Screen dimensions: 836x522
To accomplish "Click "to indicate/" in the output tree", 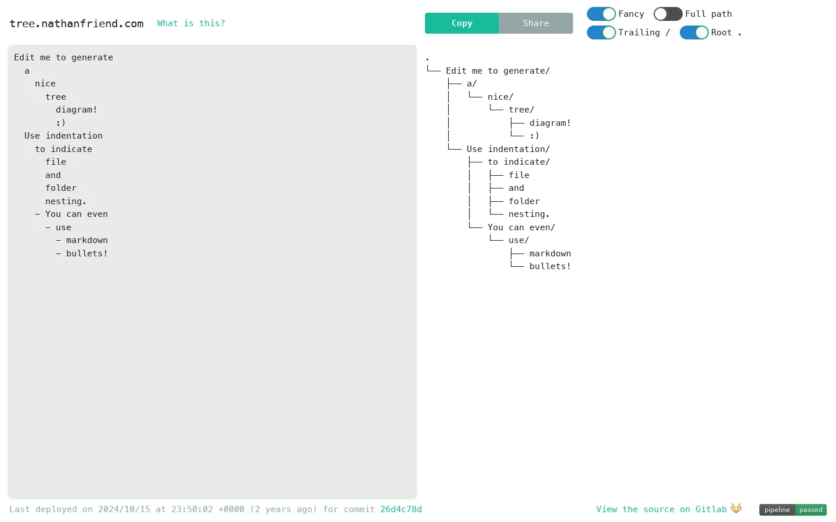I will [x=518, y=162].
